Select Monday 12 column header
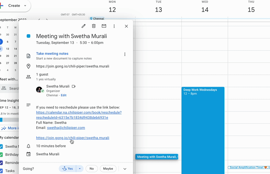The height and width of the screenshot is (174, 270). [112, 7]
